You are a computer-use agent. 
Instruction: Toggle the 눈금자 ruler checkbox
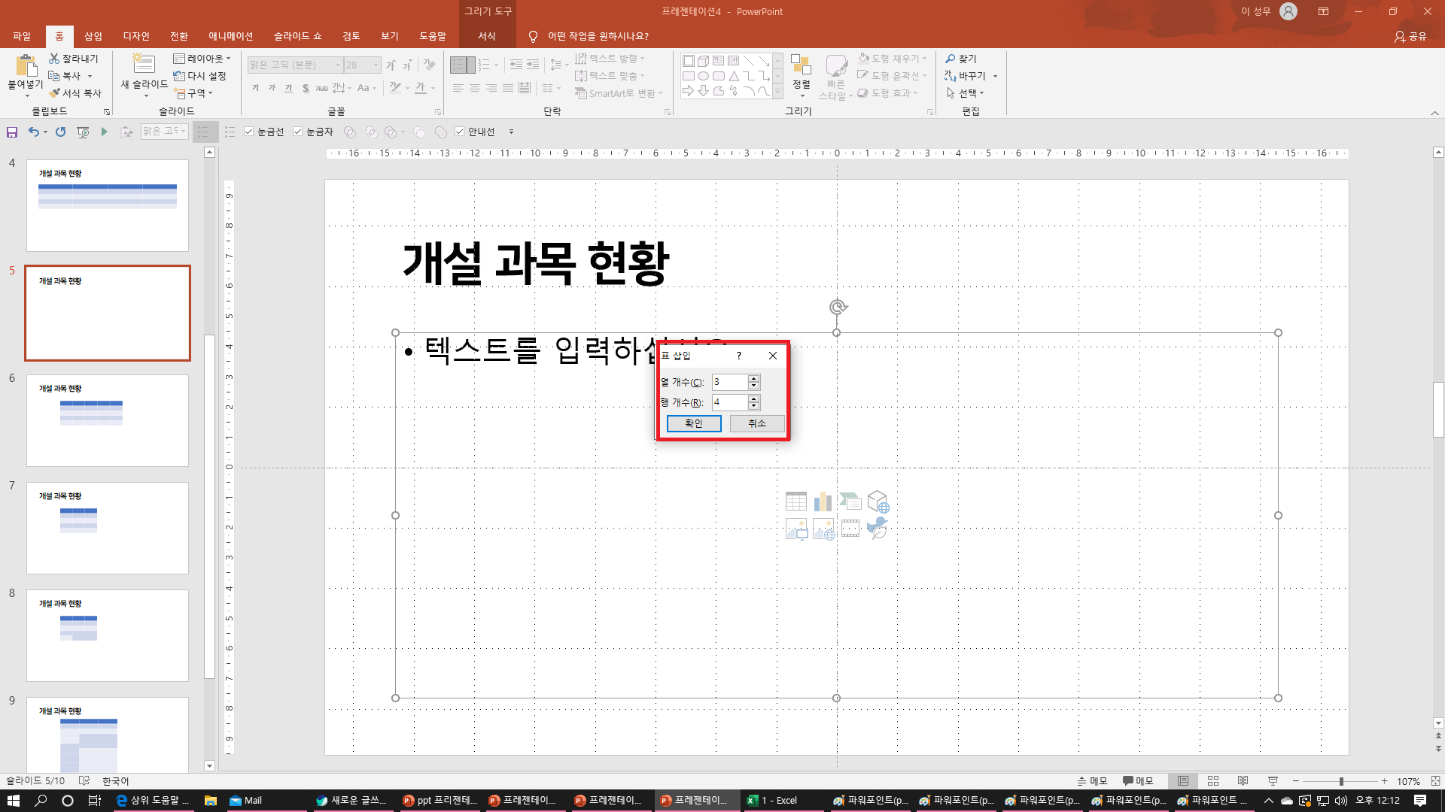pos(298,132)
